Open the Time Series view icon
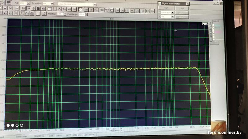The height and width of the screenshot is (139, 248). (x=23, y=8)
